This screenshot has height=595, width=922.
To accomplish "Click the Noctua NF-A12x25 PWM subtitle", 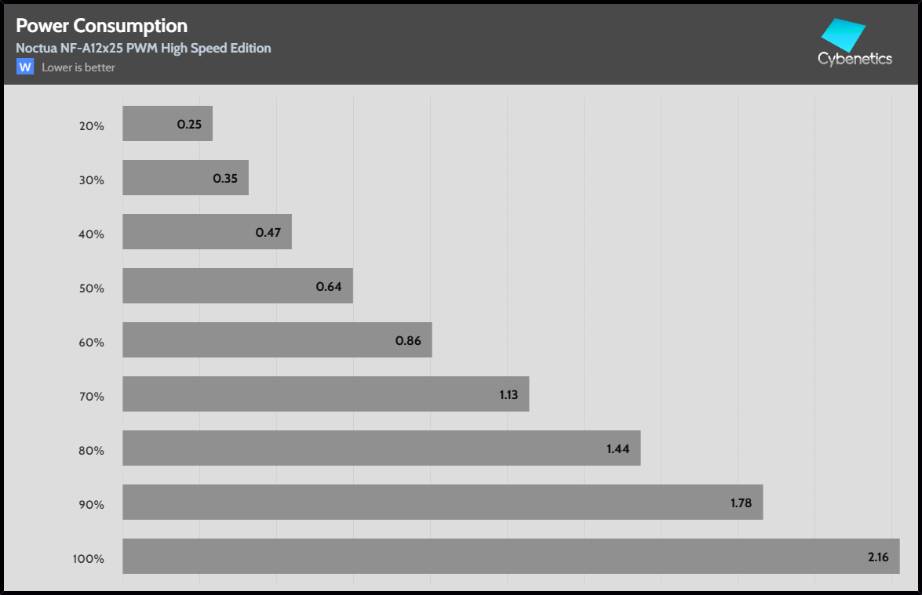I will 144,48.
